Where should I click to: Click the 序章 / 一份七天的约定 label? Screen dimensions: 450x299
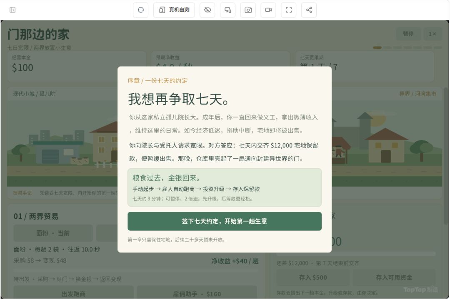tap(157, 81)
